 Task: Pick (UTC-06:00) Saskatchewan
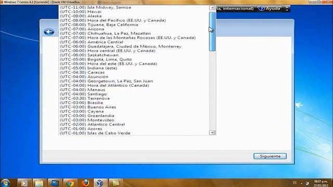point(134,55)
